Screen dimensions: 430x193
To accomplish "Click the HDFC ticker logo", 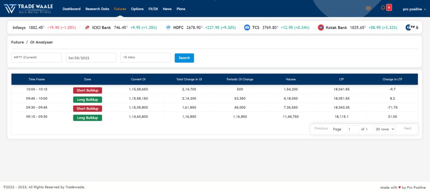I will 168,27.
